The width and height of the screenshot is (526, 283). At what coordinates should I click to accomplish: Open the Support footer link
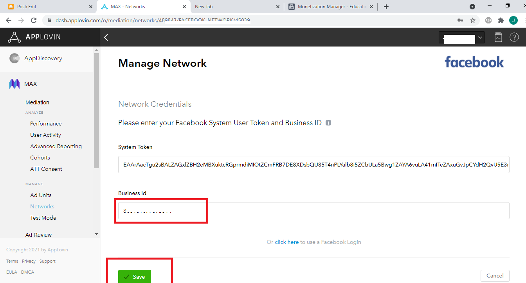tap(47, 261)
